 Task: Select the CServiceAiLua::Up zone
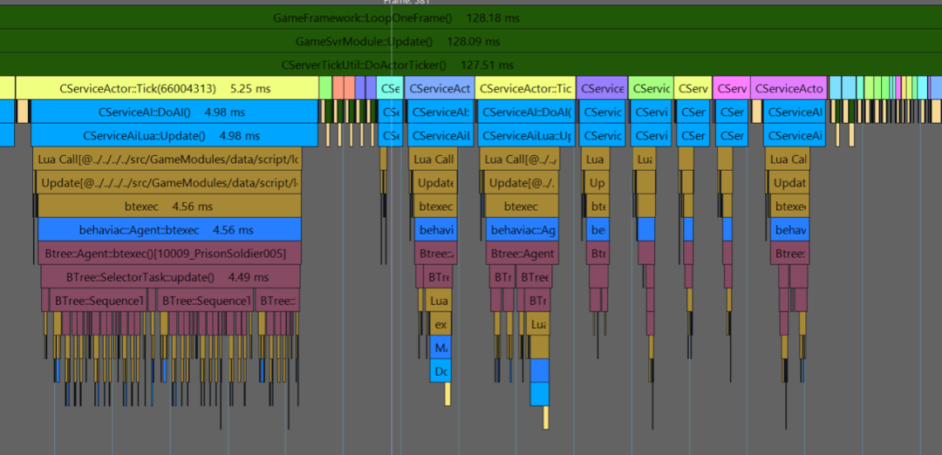point(526,135)
